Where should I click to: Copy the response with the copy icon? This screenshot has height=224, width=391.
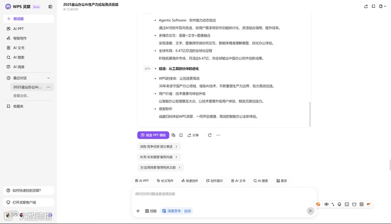point(173,135)
